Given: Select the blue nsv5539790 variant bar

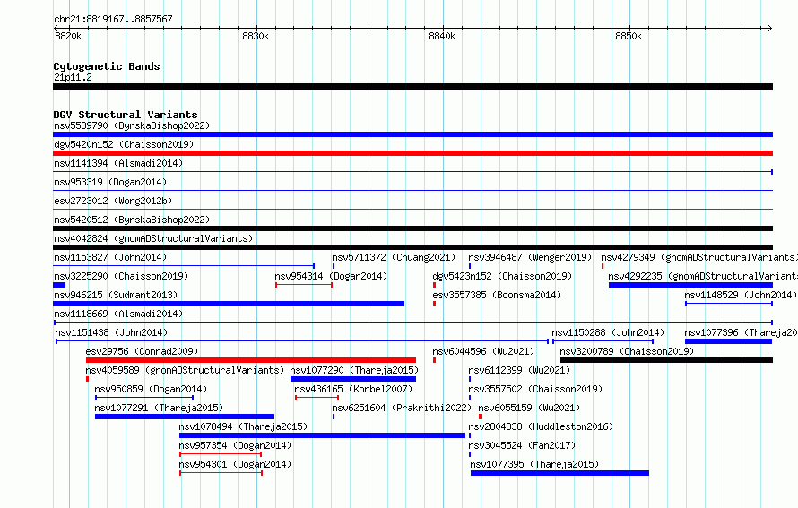Looking at the screenshot, I should (x=412, y=134).
